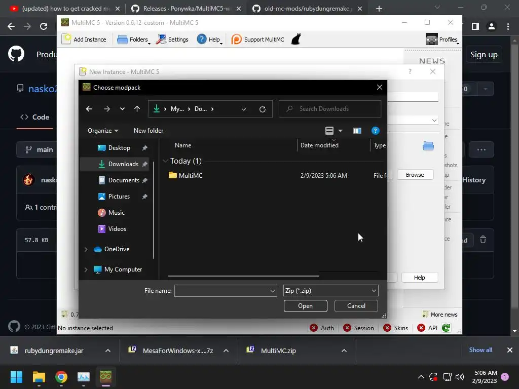Select Downloads in the navigation pane
The height and width of the screenshot is (389, 519).
tap(115, 164)
